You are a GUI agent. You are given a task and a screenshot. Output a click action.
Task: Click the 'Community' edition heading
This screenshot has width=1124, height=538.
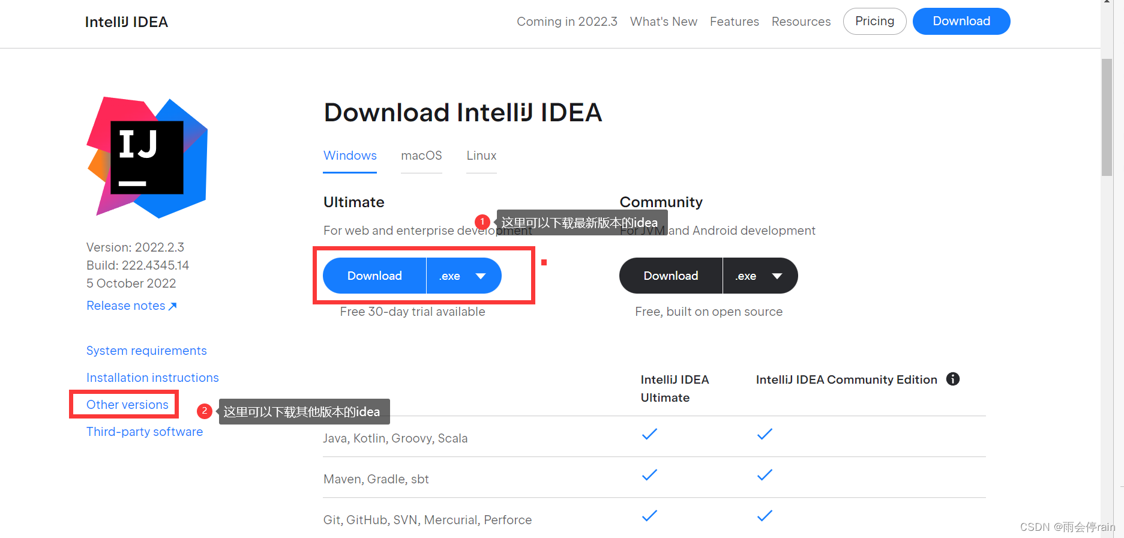pos(661,202)
